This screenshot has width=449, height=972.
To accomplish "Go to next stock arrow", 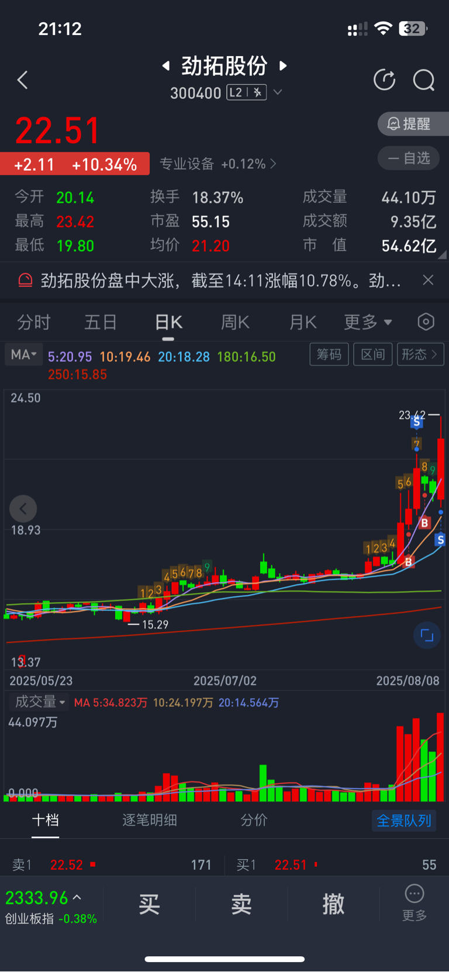I will (284, 65).
